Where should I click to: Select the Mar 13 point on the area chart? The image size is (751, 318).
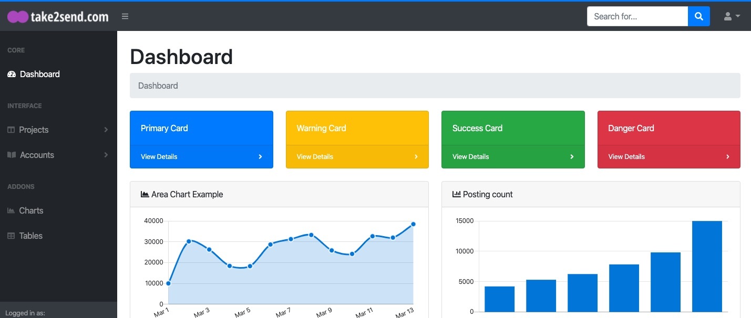413,224
